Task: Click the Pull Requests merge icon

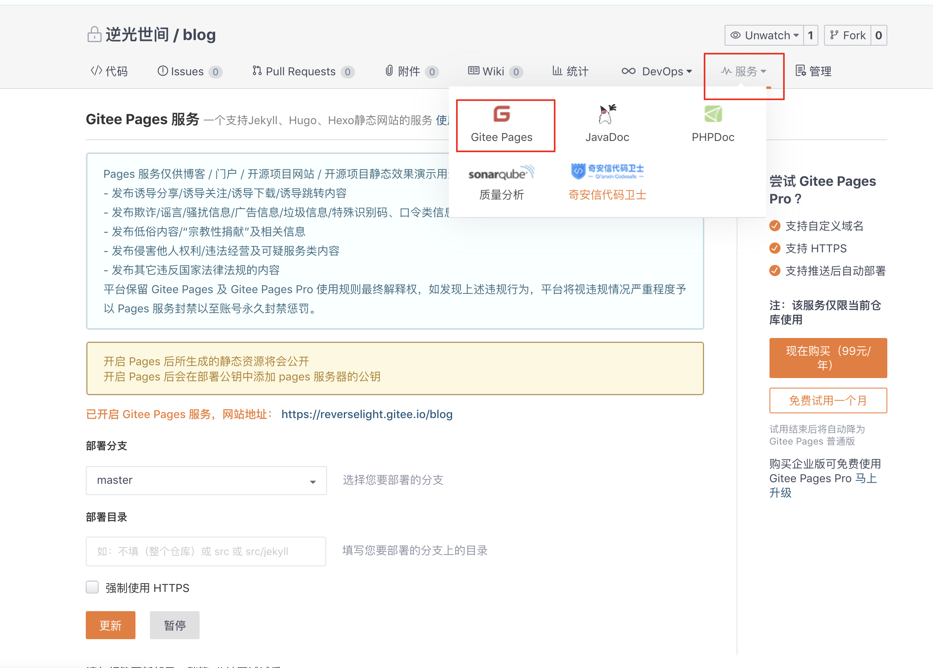Action: click(257, 71)
